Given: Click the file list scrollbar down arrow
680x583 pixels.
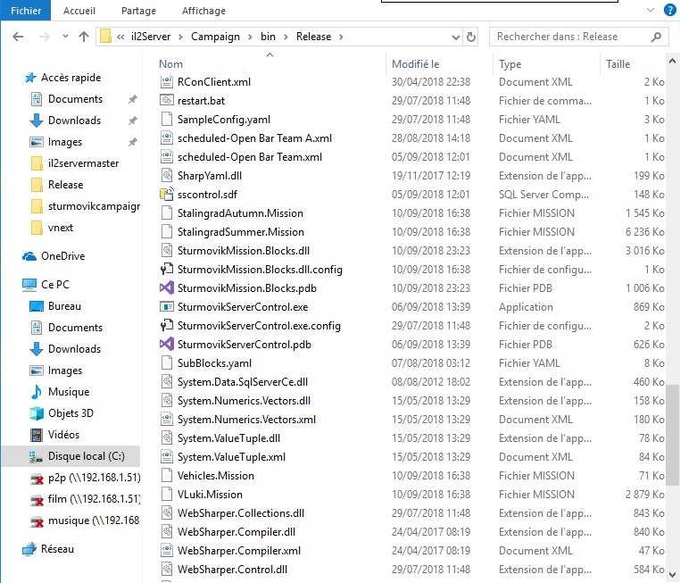Looking at the screenshot, I should 672,574.
